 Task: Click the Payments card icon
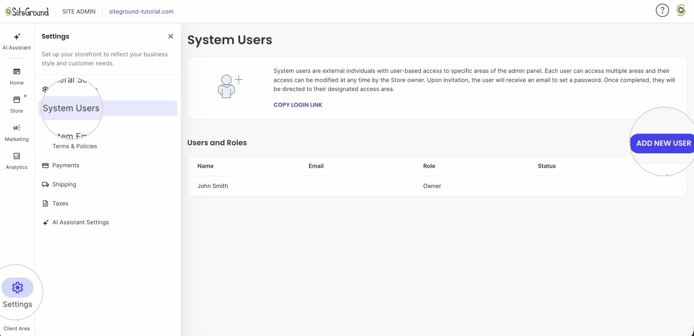point(46,166)
